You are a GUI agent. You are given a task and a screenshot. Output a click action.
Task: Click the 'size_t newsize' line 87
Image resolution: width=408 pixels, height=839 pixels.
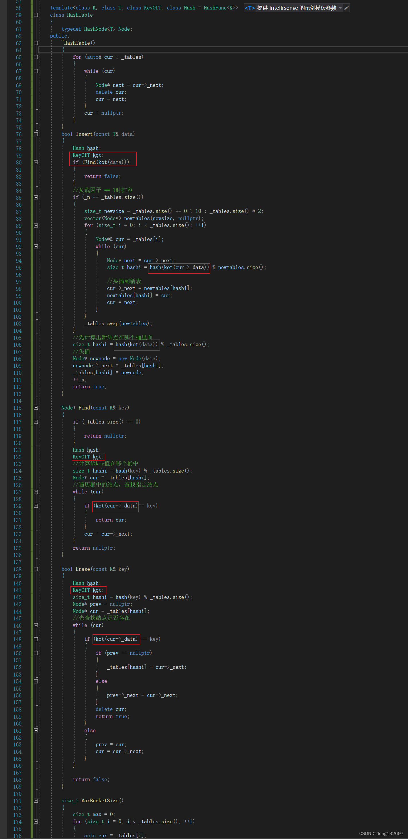pyautogui.click(x=174, y=211)
